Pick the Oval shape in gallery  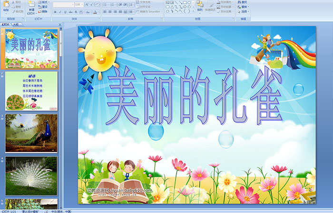tap(189, 2)
